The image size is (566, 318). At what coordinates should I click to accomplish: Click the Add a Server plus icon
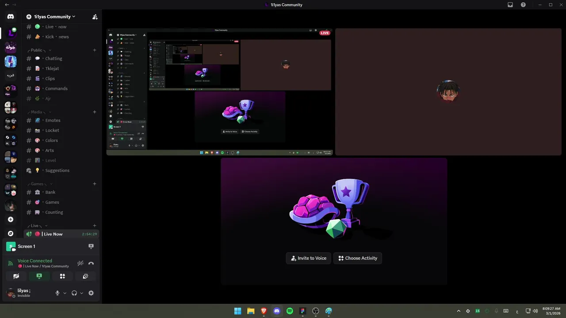(x=11, y=220)
